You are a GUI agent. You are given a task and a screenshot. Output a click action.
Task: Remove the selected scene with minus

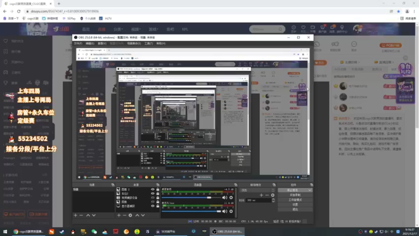tap(81, 215)
